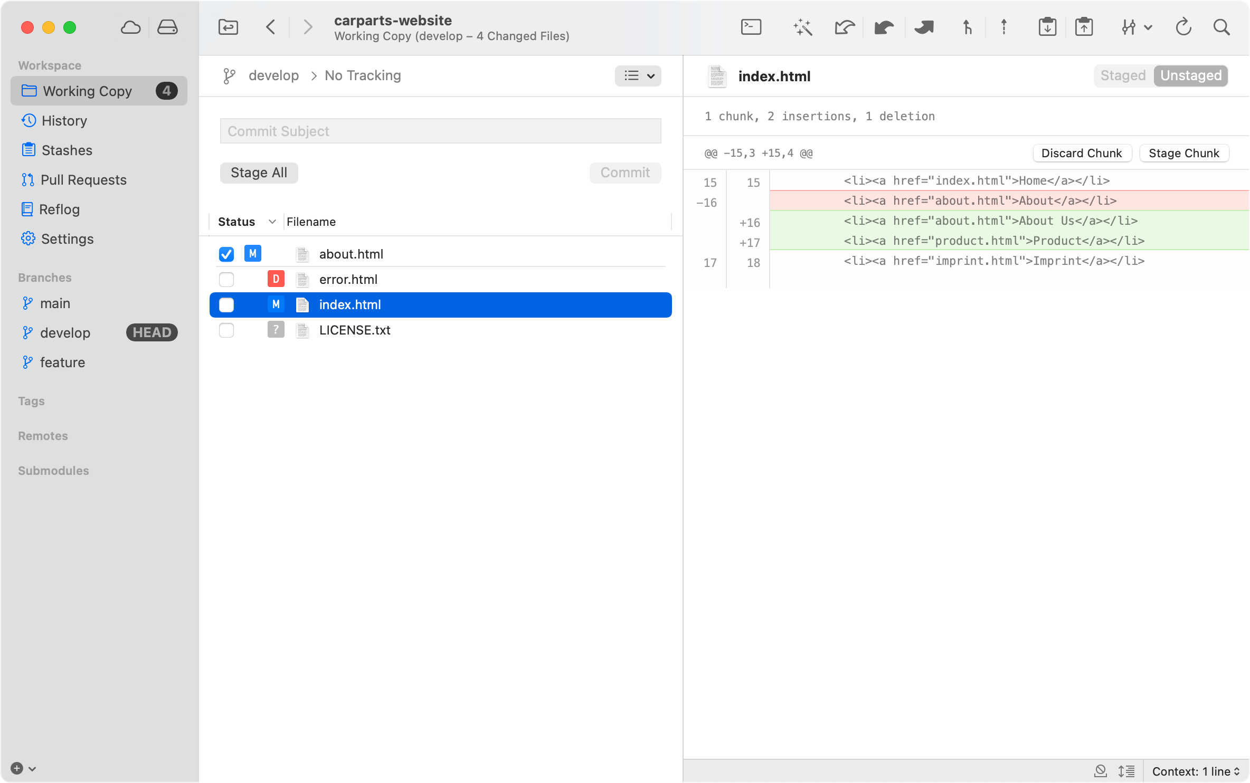Click the refresh icon in toolbar
This screenshot has height=783, width=1250.
[1183, 27]
